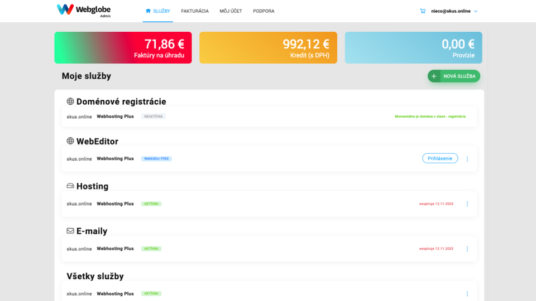Open the 71,86 € Faktúry na úhradu card
This screenshot has width=536, height=301.
click(123, 47)
